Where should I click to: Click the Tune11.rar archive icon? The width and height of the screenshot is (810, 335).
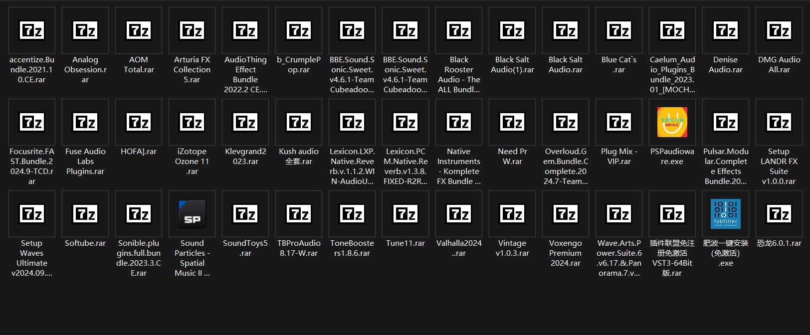(405, 214)
